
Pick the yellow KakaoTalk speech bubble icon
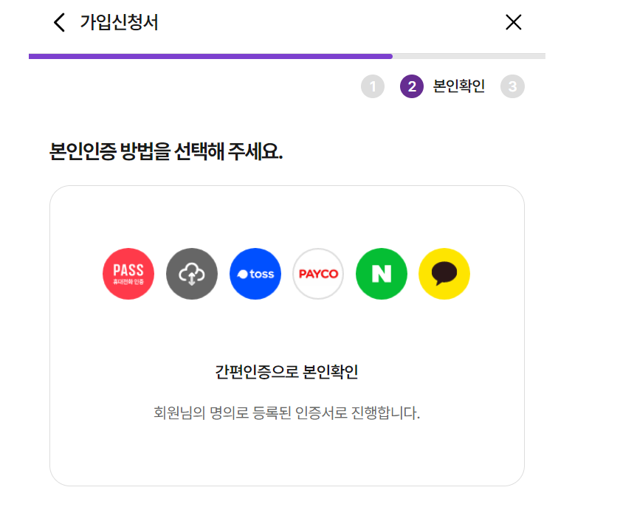click(444, 274)
